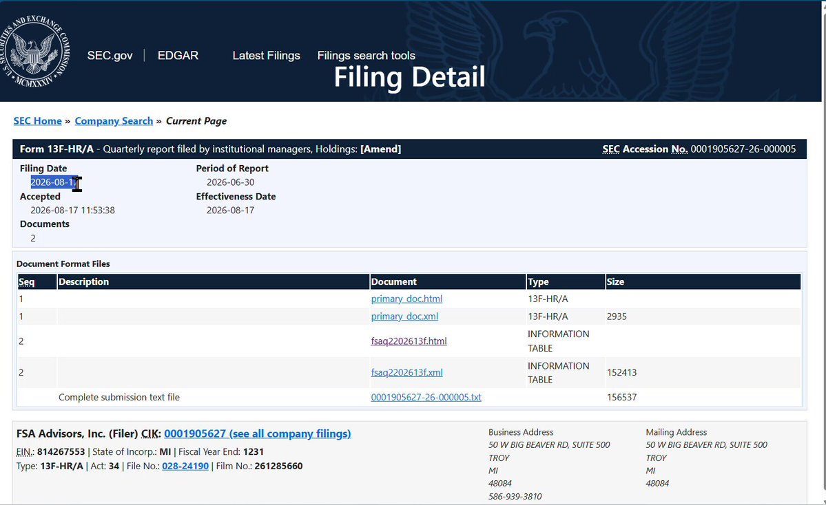
Task: Open the SEC.gov header link
Action: point(110,55)
